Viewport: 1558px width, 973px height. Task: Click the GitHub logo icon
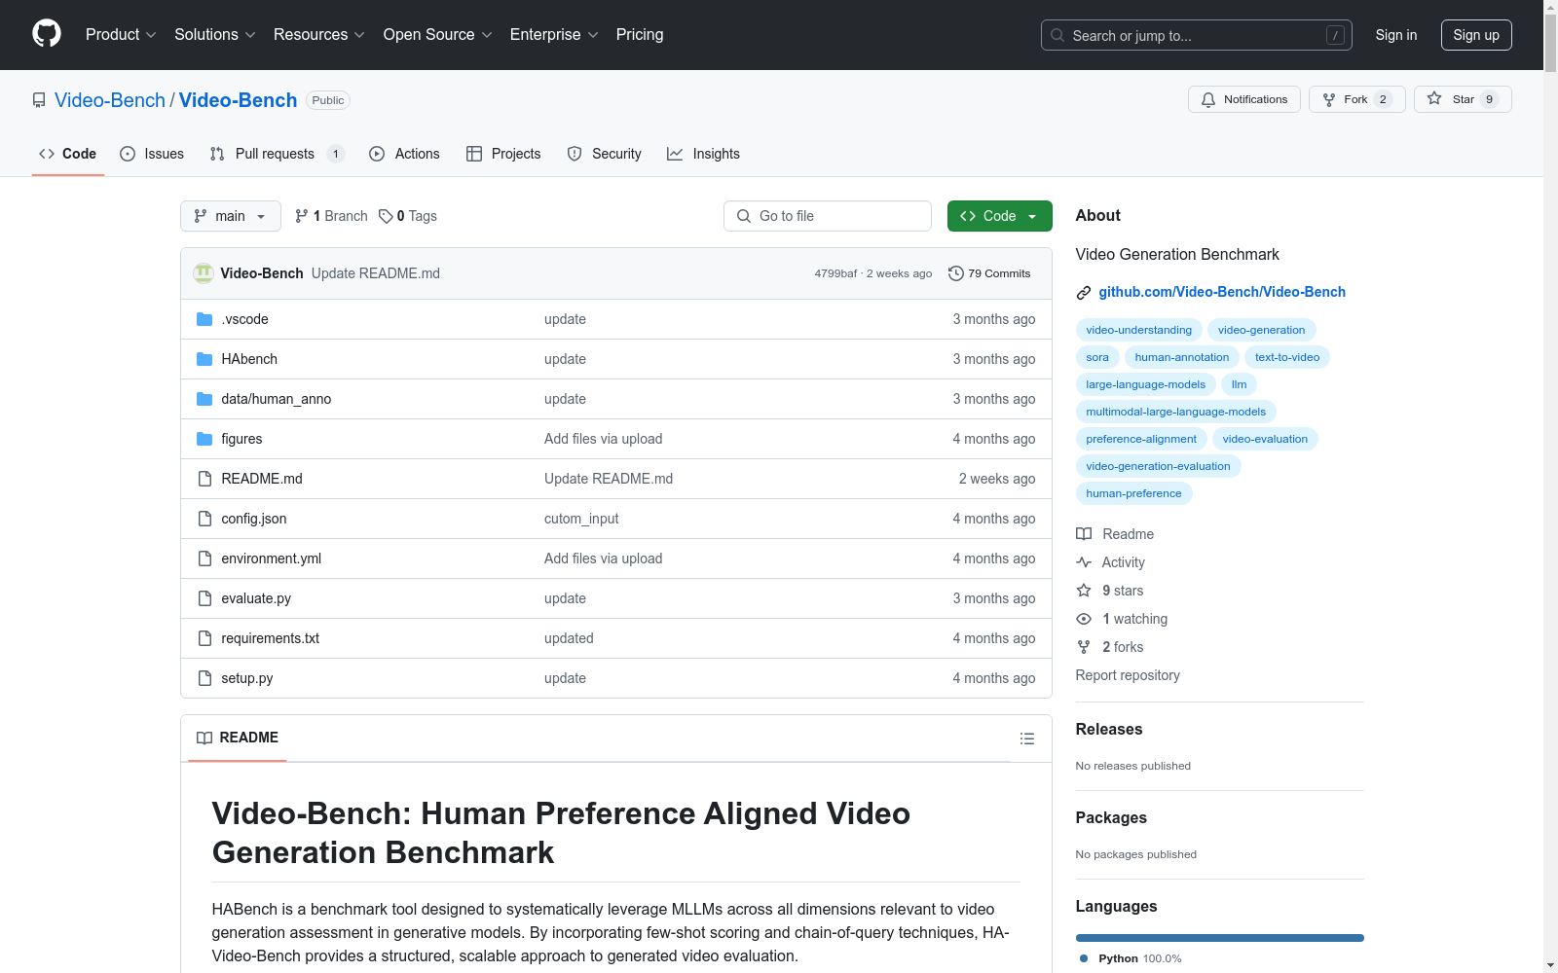coord(47,34)
